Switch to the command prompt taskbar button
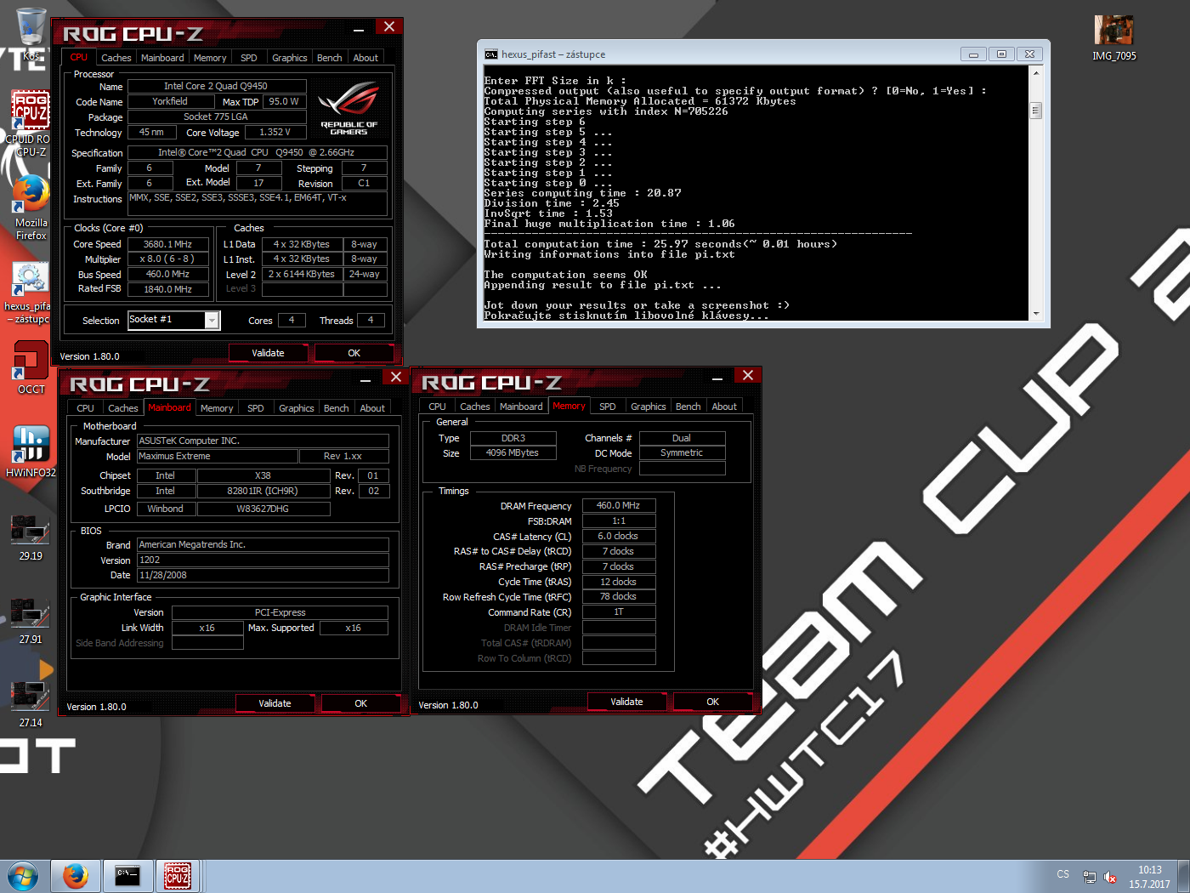Viewport: 1190px width, 893px height. pos(127,876)
